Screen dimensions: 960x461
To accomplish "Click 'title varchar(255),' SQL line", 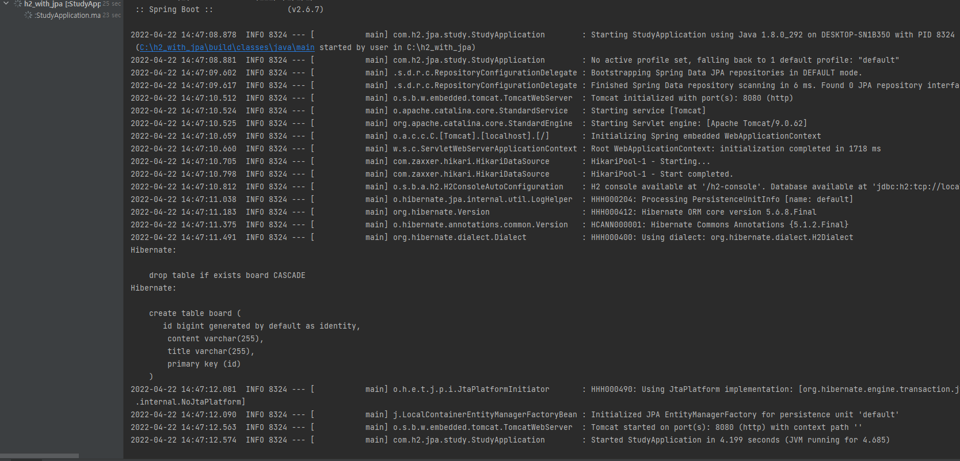I will pos(211,351).
